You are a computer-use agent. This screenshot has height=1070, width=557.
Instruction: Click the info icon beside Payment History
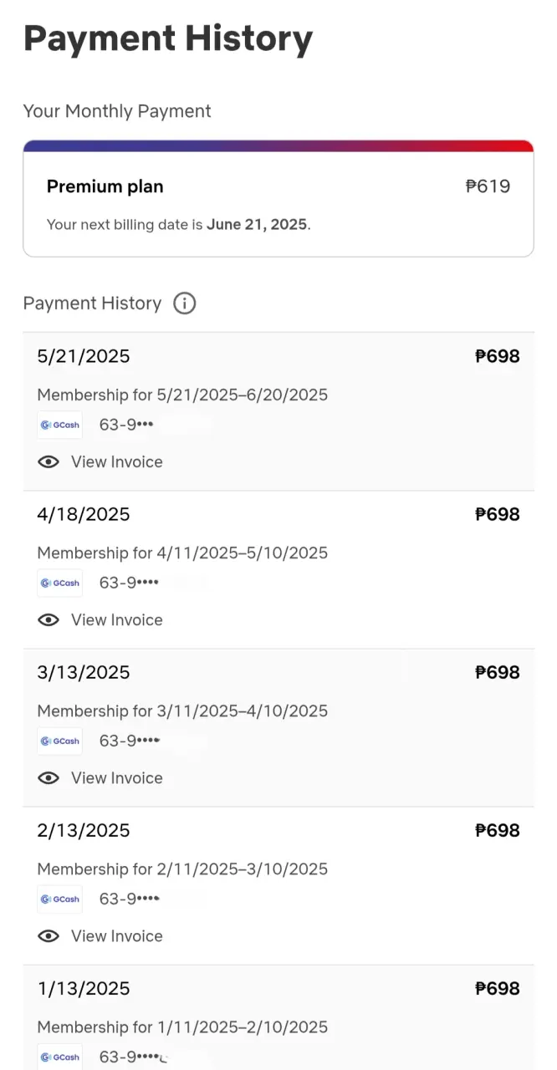tap(184, 303)
